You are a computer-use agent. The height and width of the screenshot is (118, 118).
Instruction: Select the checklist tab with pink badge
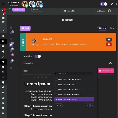pos(11,56)
